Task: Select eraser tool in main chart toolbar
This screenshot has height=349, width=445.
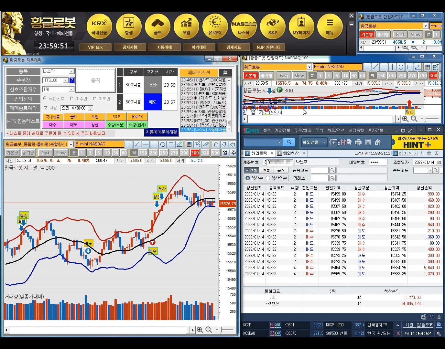Action: [x=206, y=144]
